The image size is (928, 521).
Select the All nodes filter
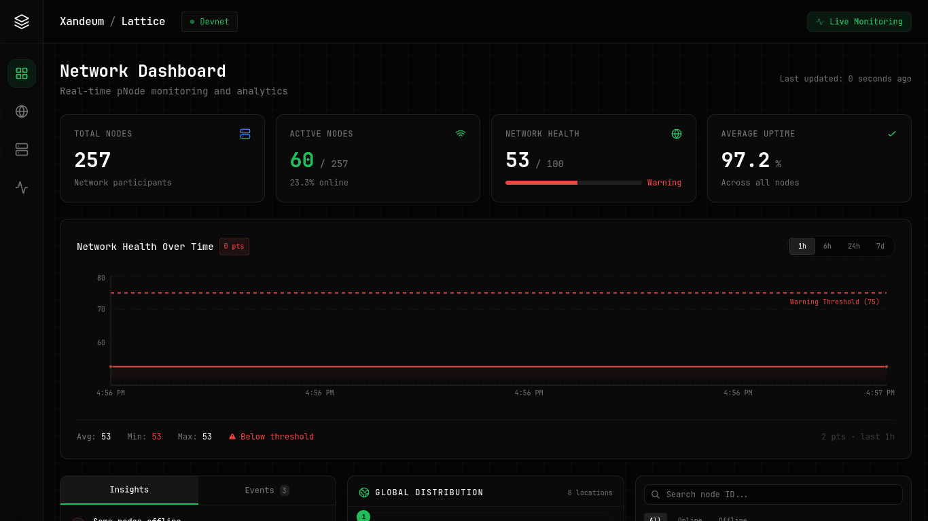click(655, 518)
